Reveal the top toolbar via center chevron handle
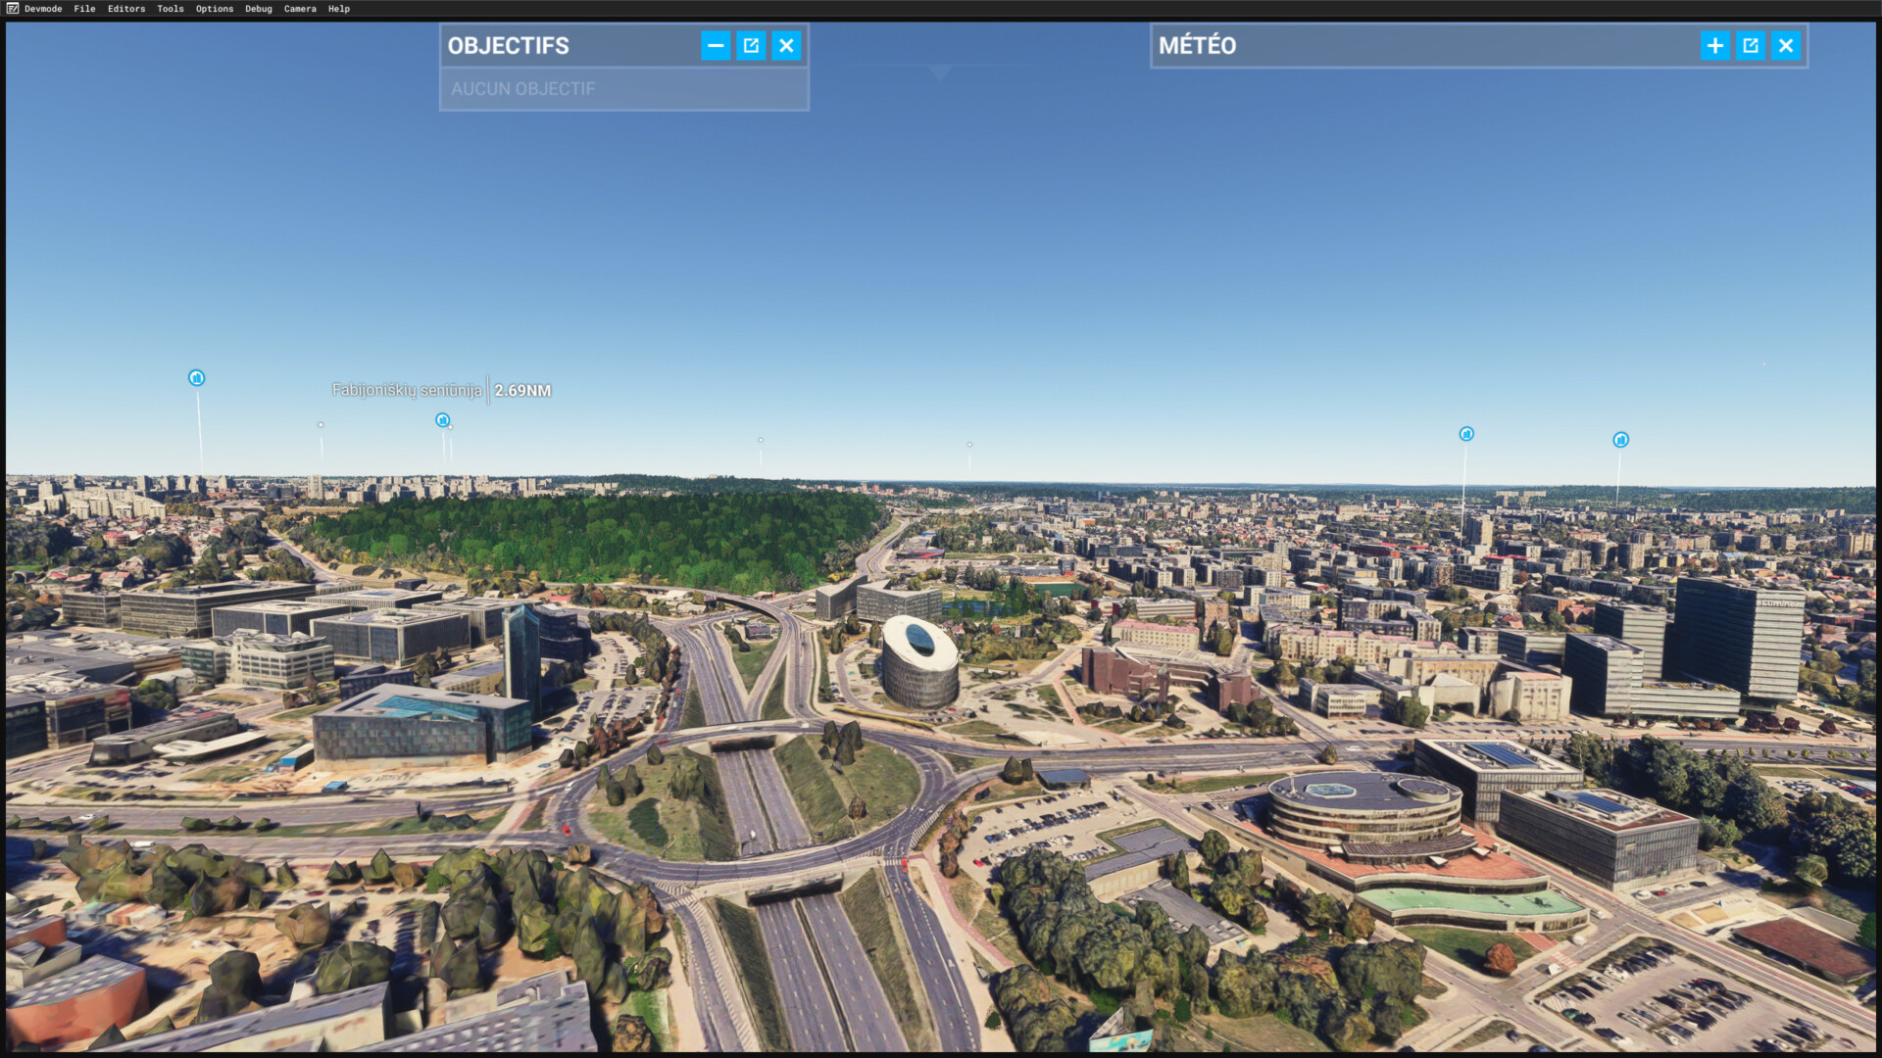Screen dimensions: 1882x1058 click(940, 73)
